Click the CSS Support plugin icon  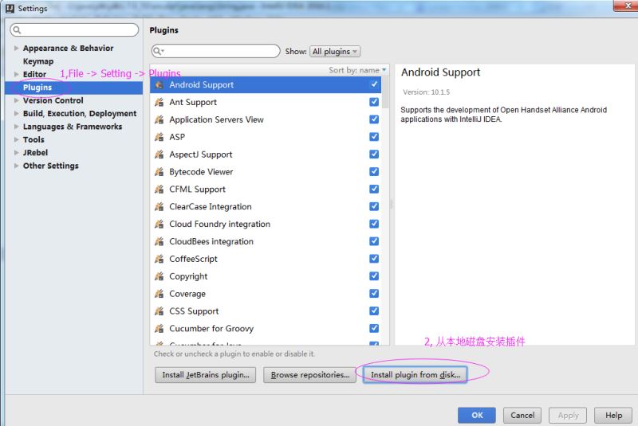pos(159,311)
